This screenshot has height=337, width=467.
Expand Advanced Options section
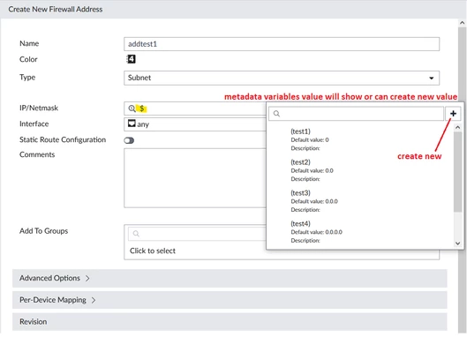click(x=230, y=278)
